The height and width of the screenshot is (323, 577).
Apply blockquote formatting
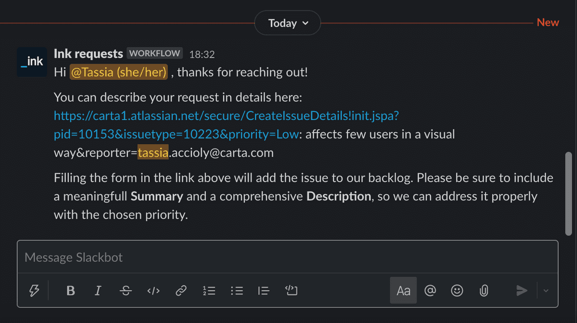point(263,290)
